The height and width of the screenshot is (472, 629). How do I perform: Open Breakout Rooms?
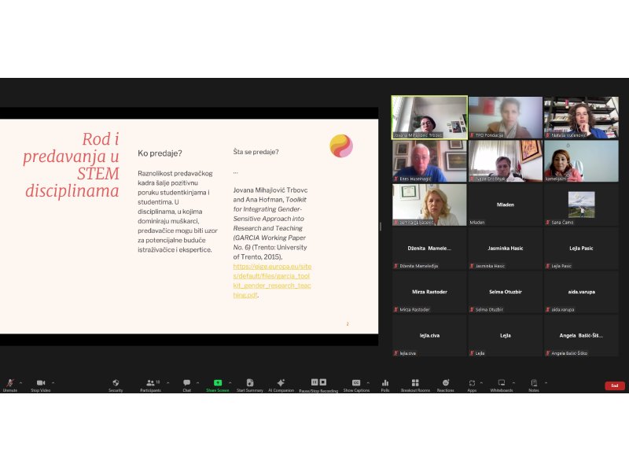point(415,383)
